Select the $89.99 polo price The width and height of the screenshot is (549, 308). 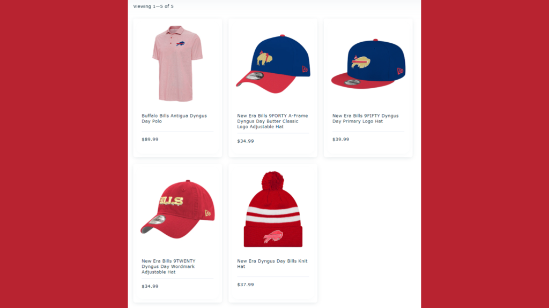point(150,140)
